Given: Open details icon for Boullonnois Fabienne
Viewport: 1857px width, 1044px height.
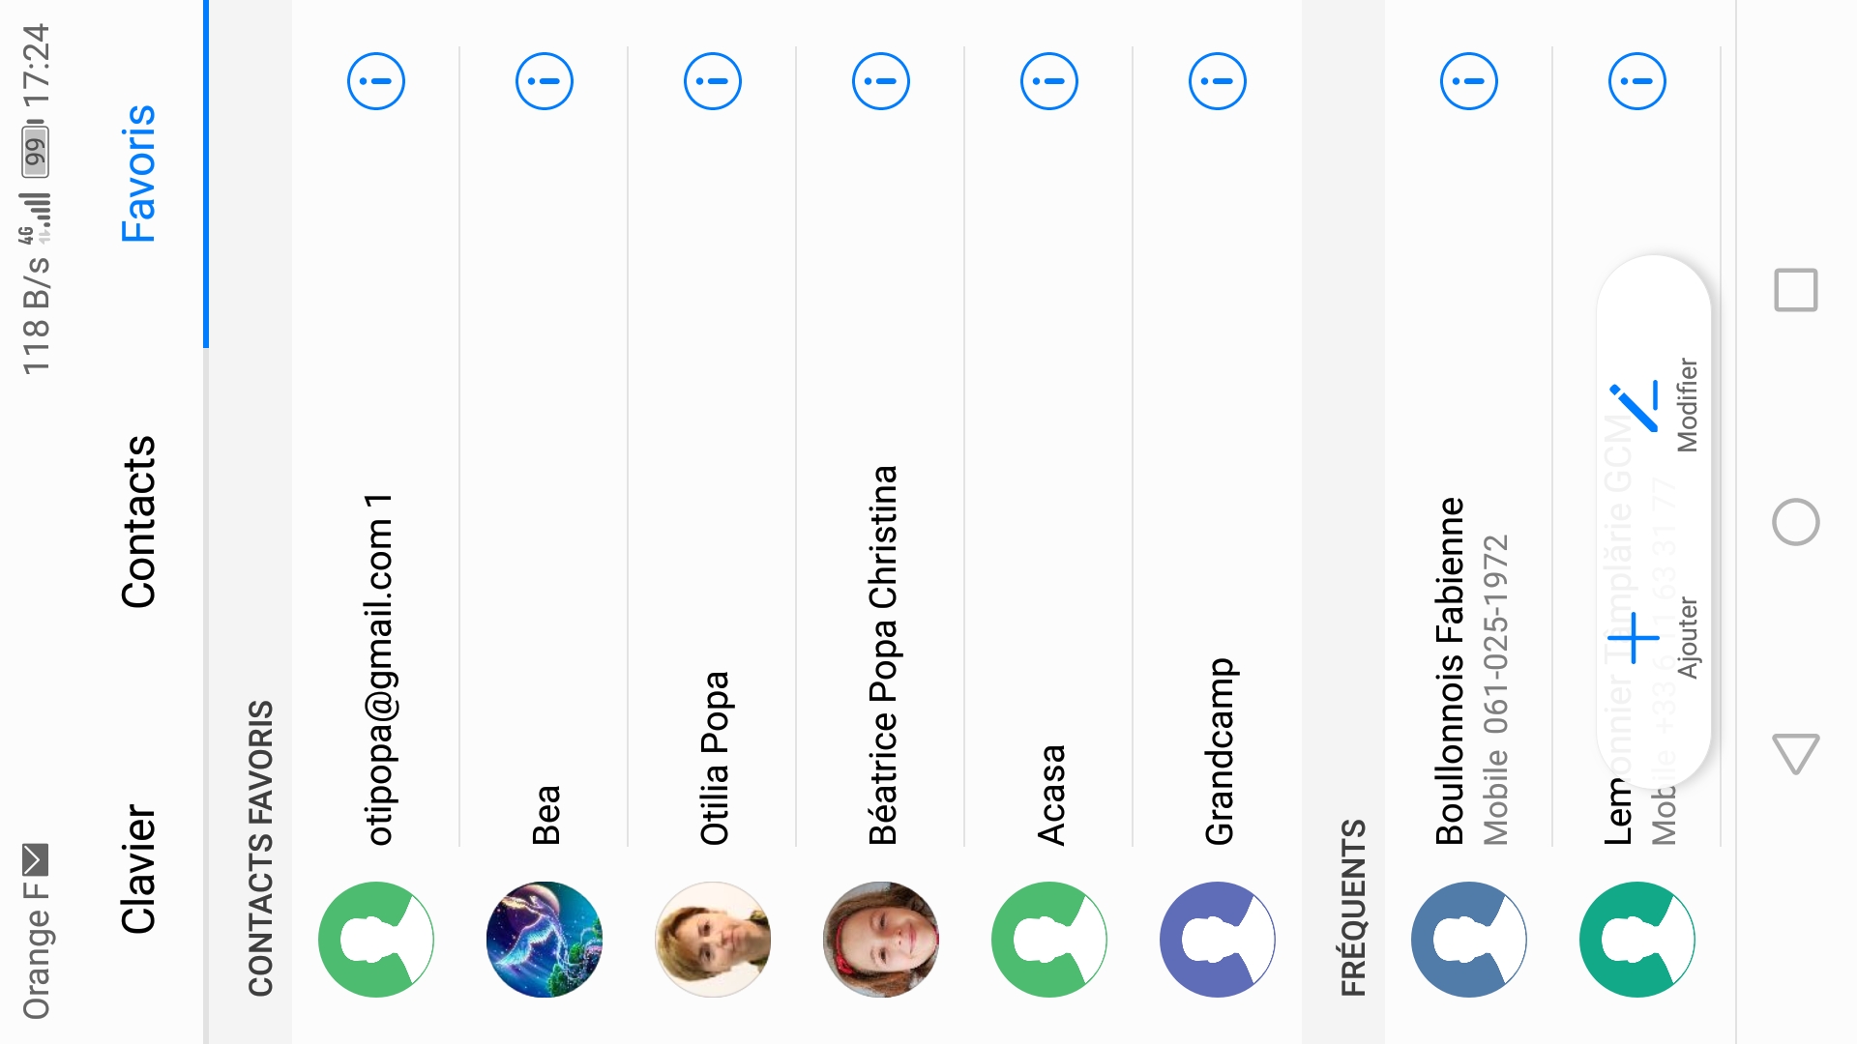Looking at the screenshot, I should 1468,81.
